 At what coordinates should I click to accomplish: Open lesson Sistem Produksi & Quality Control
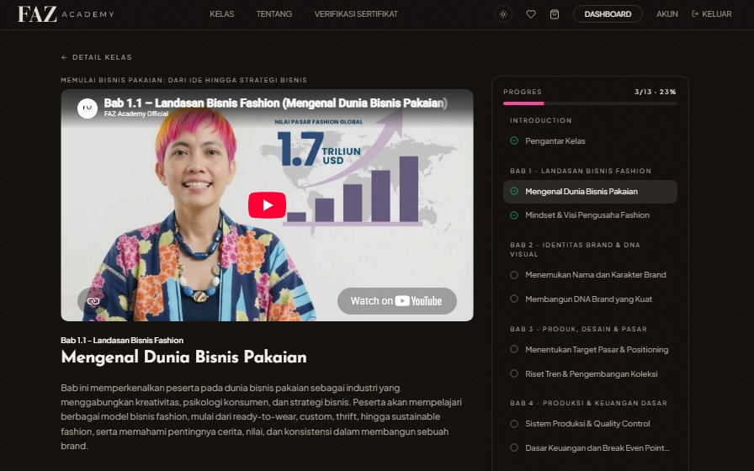click(x=590, y=424)
